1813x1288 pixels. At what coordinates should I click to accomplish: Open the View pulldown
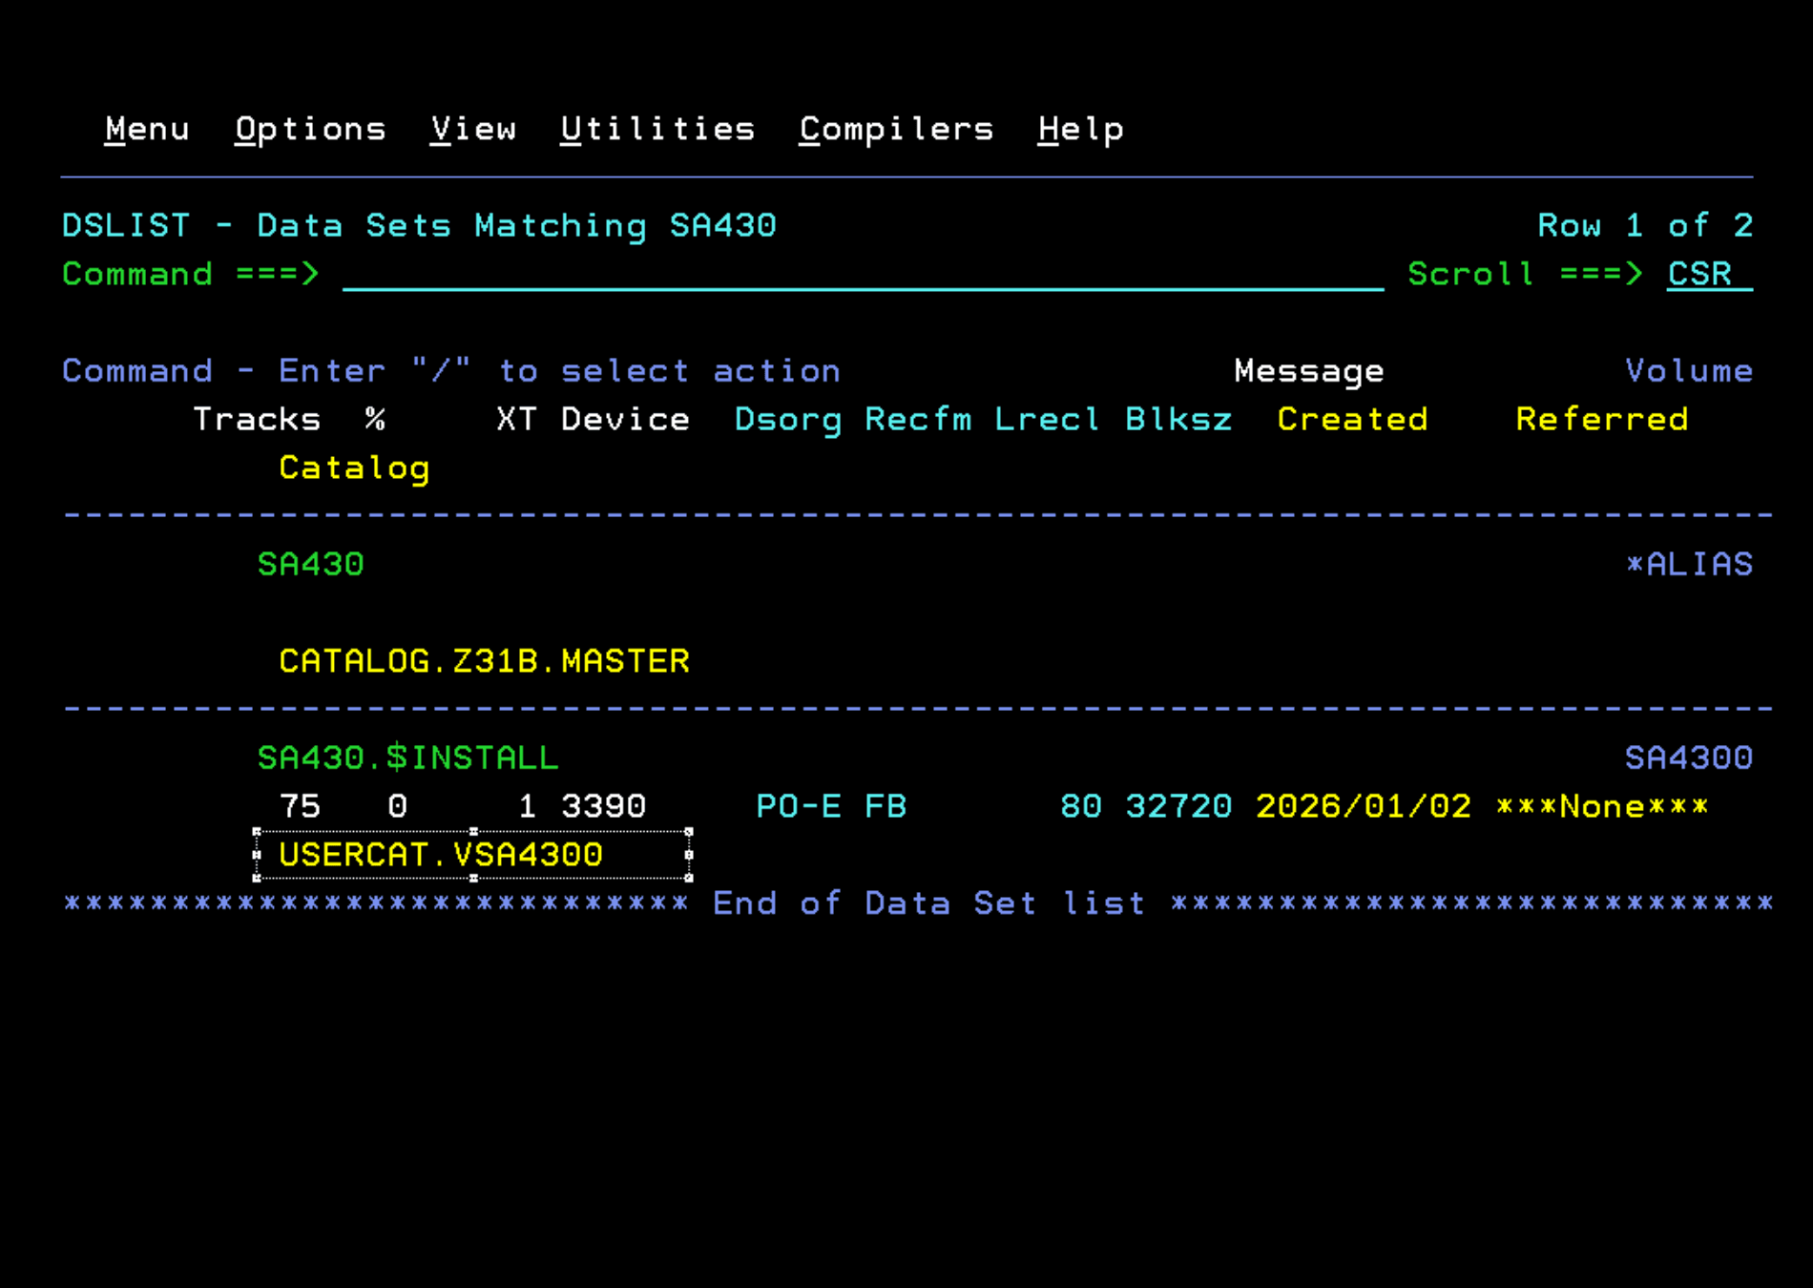471,129
